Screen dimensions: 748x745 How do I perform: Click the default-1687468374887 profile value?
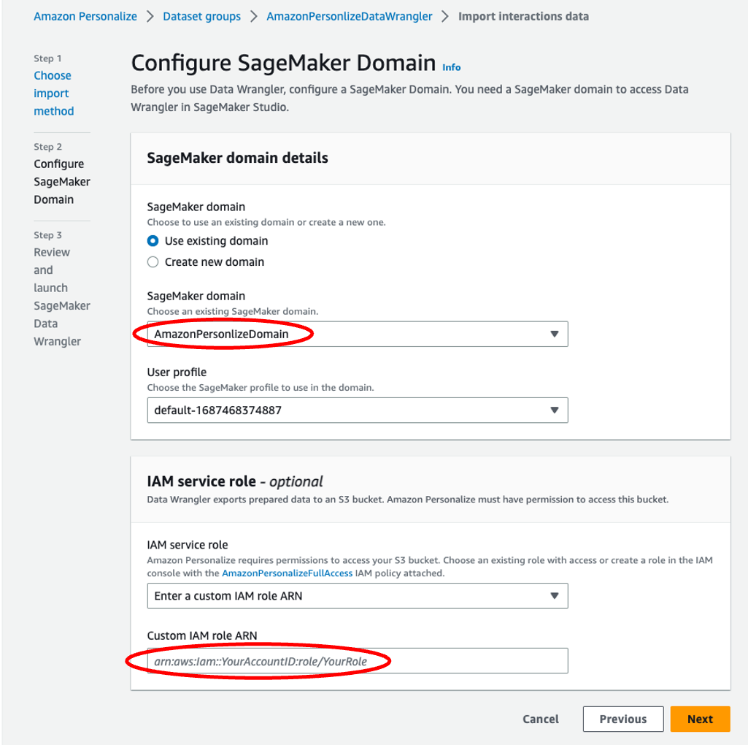pyautogui.click(x=217, y=410)
